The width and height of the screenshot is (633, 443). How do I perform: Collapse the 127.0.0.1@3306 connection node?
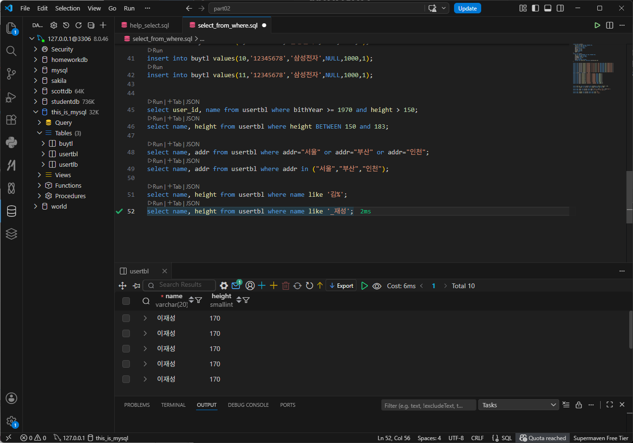(x=32, y=39)
